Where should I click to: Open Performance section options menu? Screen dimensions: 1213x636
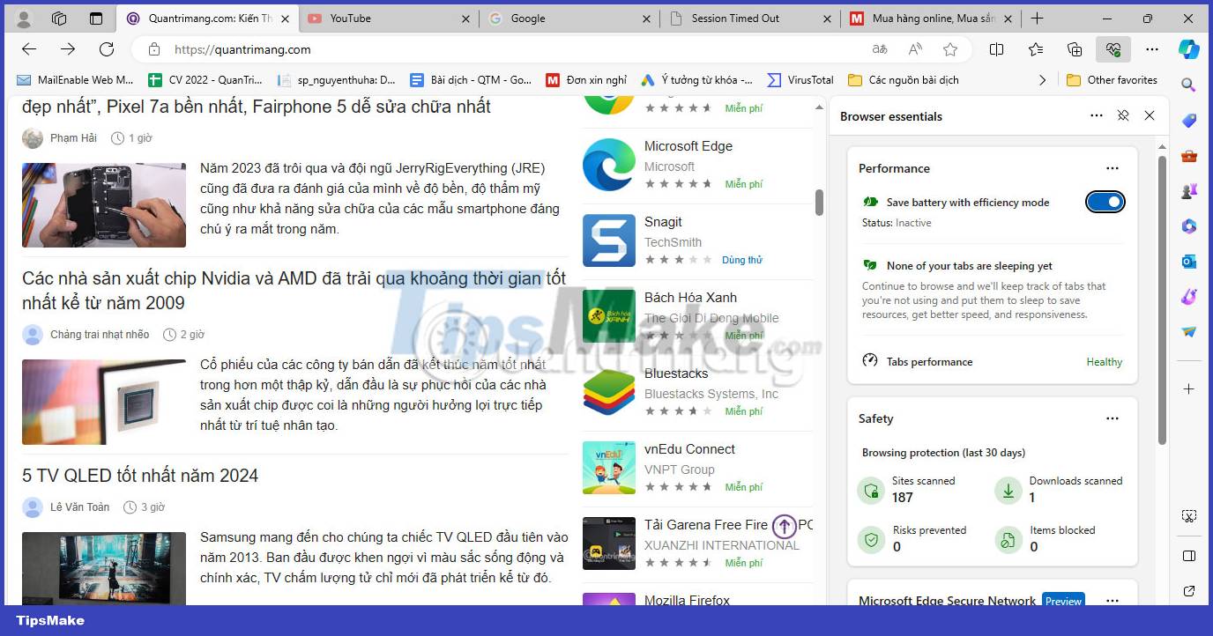[x=1112, y=167]
